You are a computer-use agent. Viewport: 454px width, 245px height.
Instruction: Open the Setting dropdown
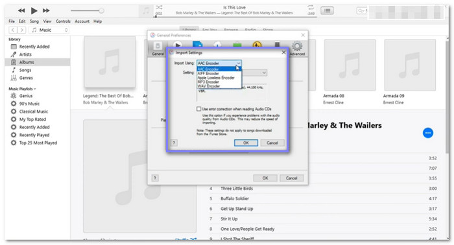coord(254,73)
